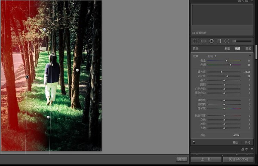
Task: Open the 颜色 color swatch
Action: 236,135
